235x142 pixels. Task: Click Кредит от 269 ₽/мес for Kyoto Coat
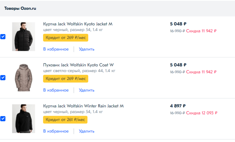click(x=66, y=79)
